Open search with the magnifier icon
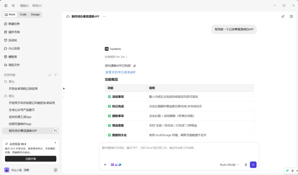298x175 pixels. point(13,6)
